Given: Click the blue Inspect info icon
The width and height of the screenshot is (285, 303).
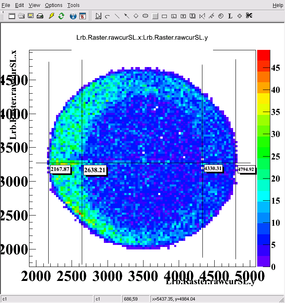Looking at the screenshot, I should (73, 16).
